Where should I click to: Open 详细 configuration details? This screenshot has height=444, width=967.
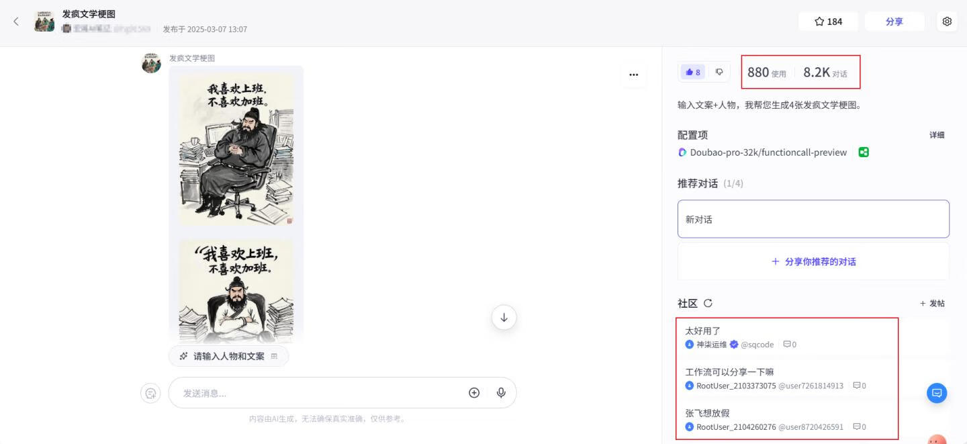(x=937, y=135)
